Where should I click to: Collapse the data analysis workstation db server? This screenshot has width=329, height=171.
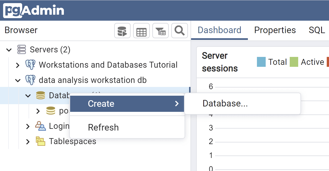click(x=18, y=80)
